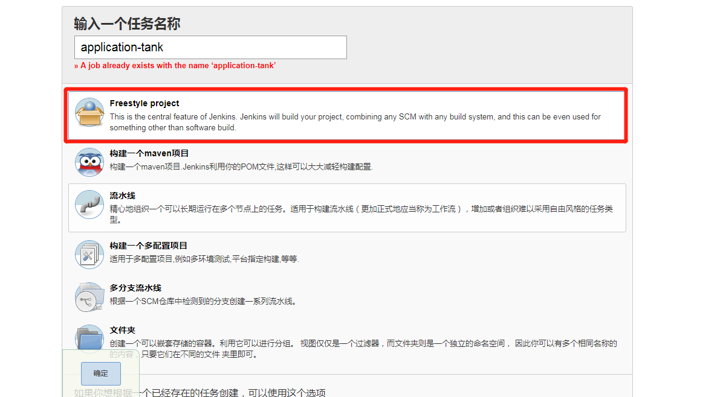Click the description mentioning SCM仓库
720x397 pixels.
tap(203, 301)
